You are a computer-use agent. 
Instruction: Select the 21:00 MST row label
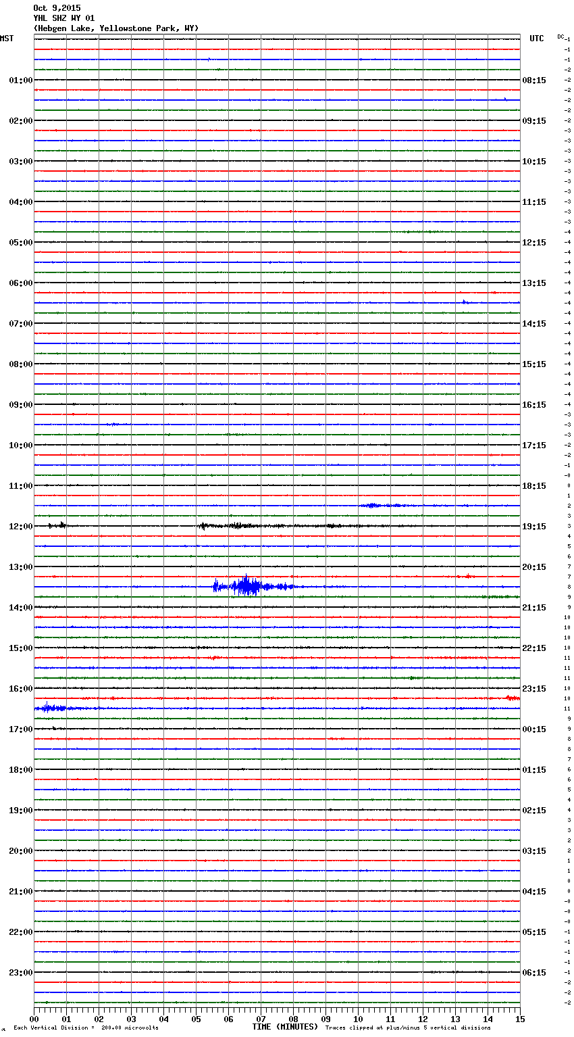coord(20,892)
